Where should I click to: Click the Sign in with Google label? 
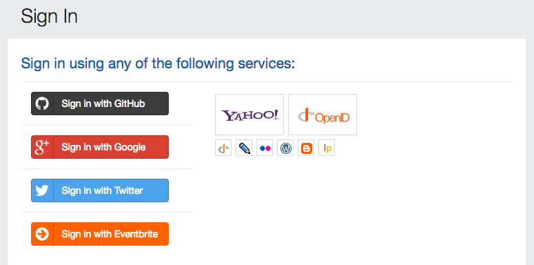click(x=103, y=147)
